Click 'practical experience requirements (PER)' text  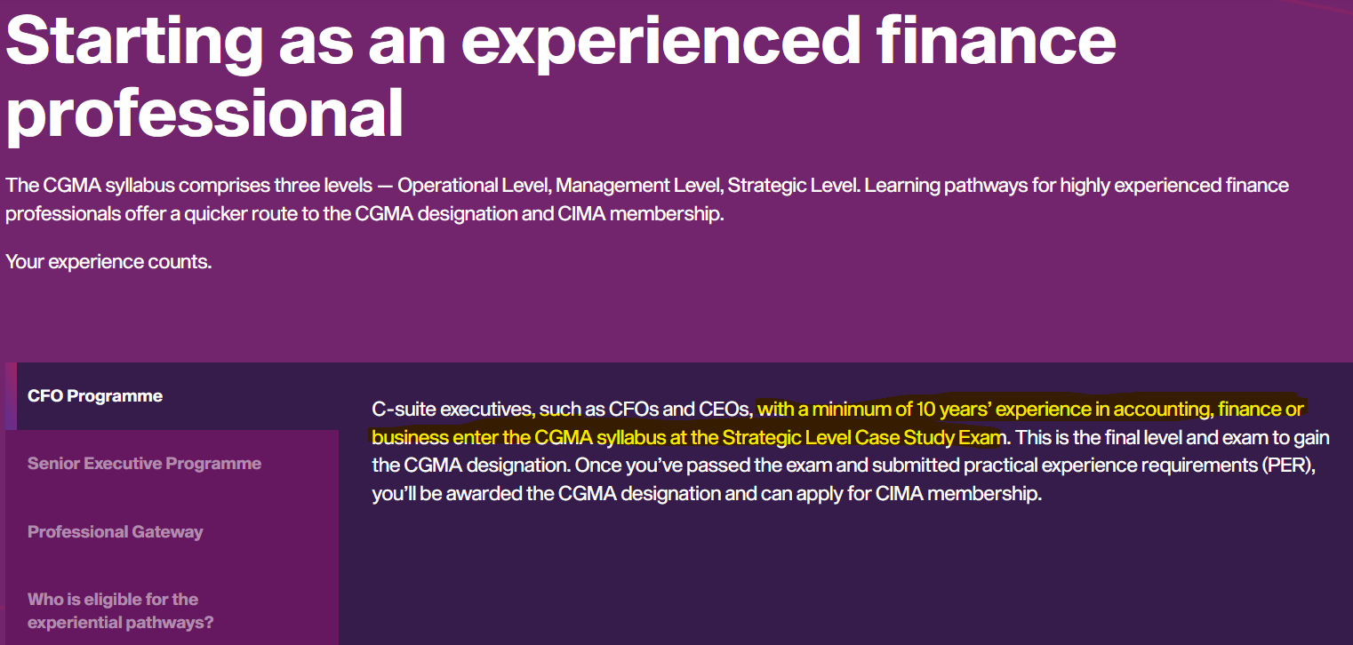[x=1170, y=465]
